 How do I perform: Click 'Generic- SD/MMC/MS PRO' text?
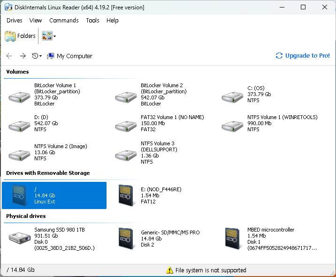tap(170, 232)
